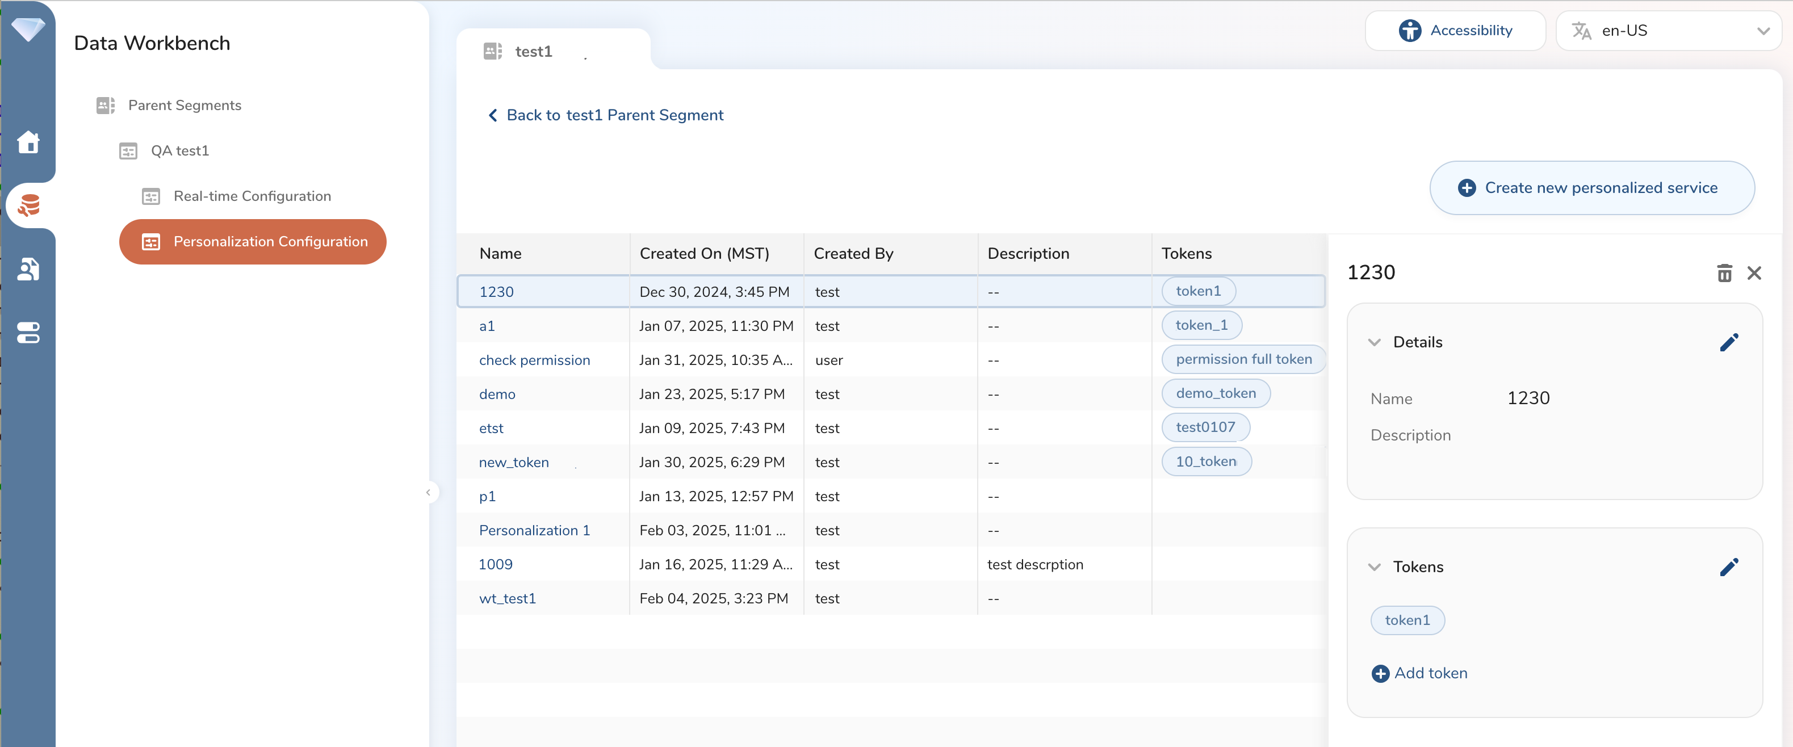Open the Data Workbench database icon

[28, 205]
